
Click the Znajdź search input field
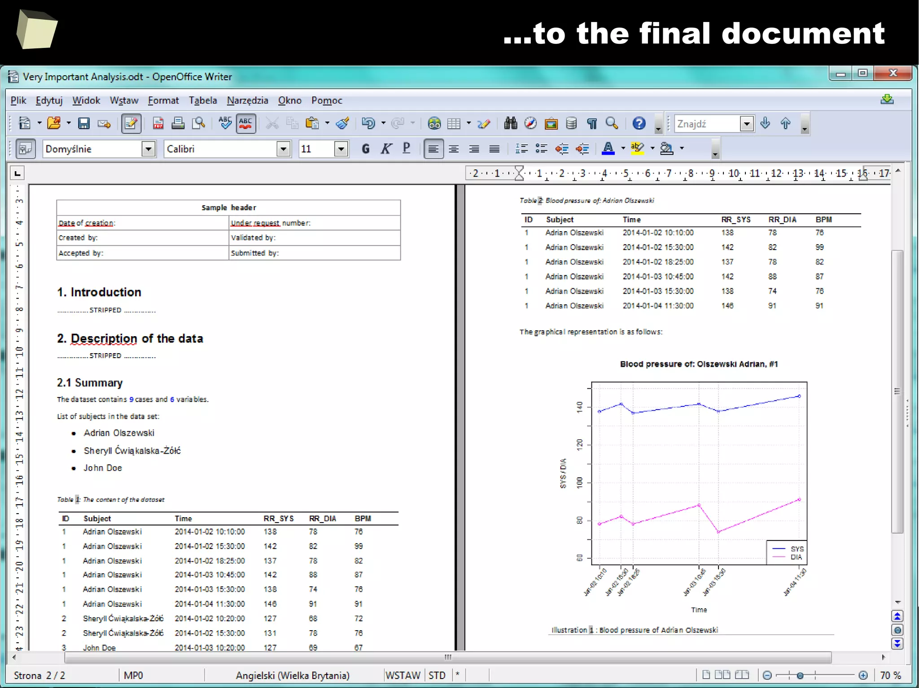click(x=708, y=124)
